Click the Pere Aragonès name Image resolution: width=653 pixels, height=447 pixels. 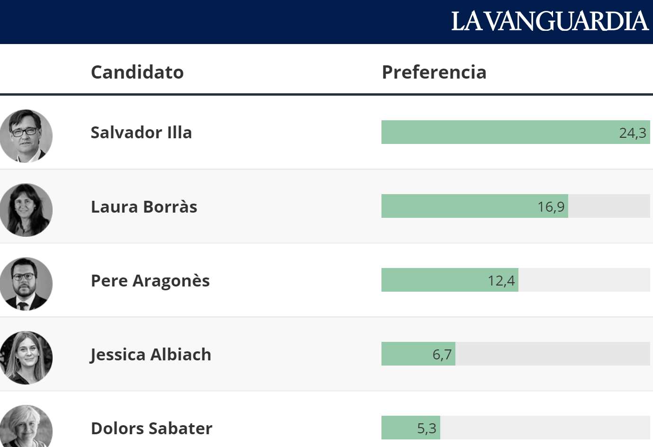150,281
